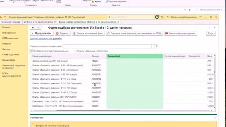Close the form with the small X
This screenshot has height=127, width=226.
(x=214, y=28)
